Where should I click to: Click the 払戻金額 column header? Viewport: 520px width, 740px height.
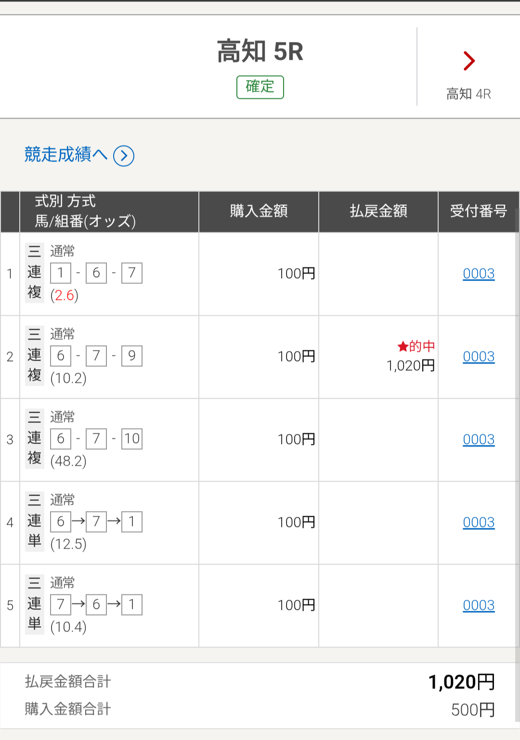(378, 211)
